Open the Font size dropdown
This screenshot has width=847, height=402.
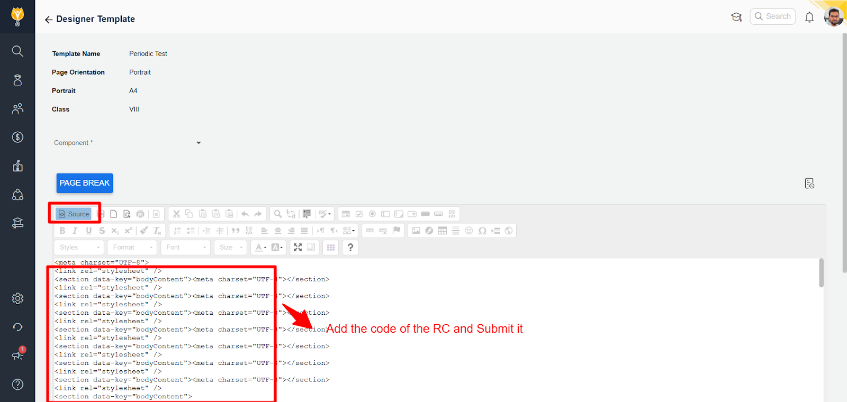pyautogui.click(x=231, y=247)
